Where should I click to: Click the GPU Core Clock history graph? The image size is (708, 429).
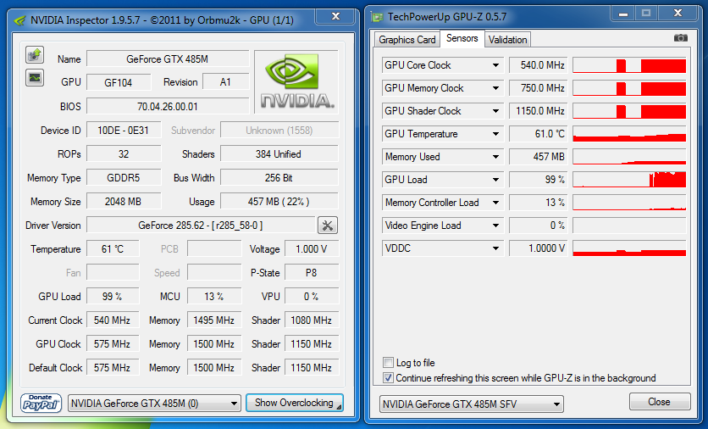pyautogui.click(x=629, y=65)
